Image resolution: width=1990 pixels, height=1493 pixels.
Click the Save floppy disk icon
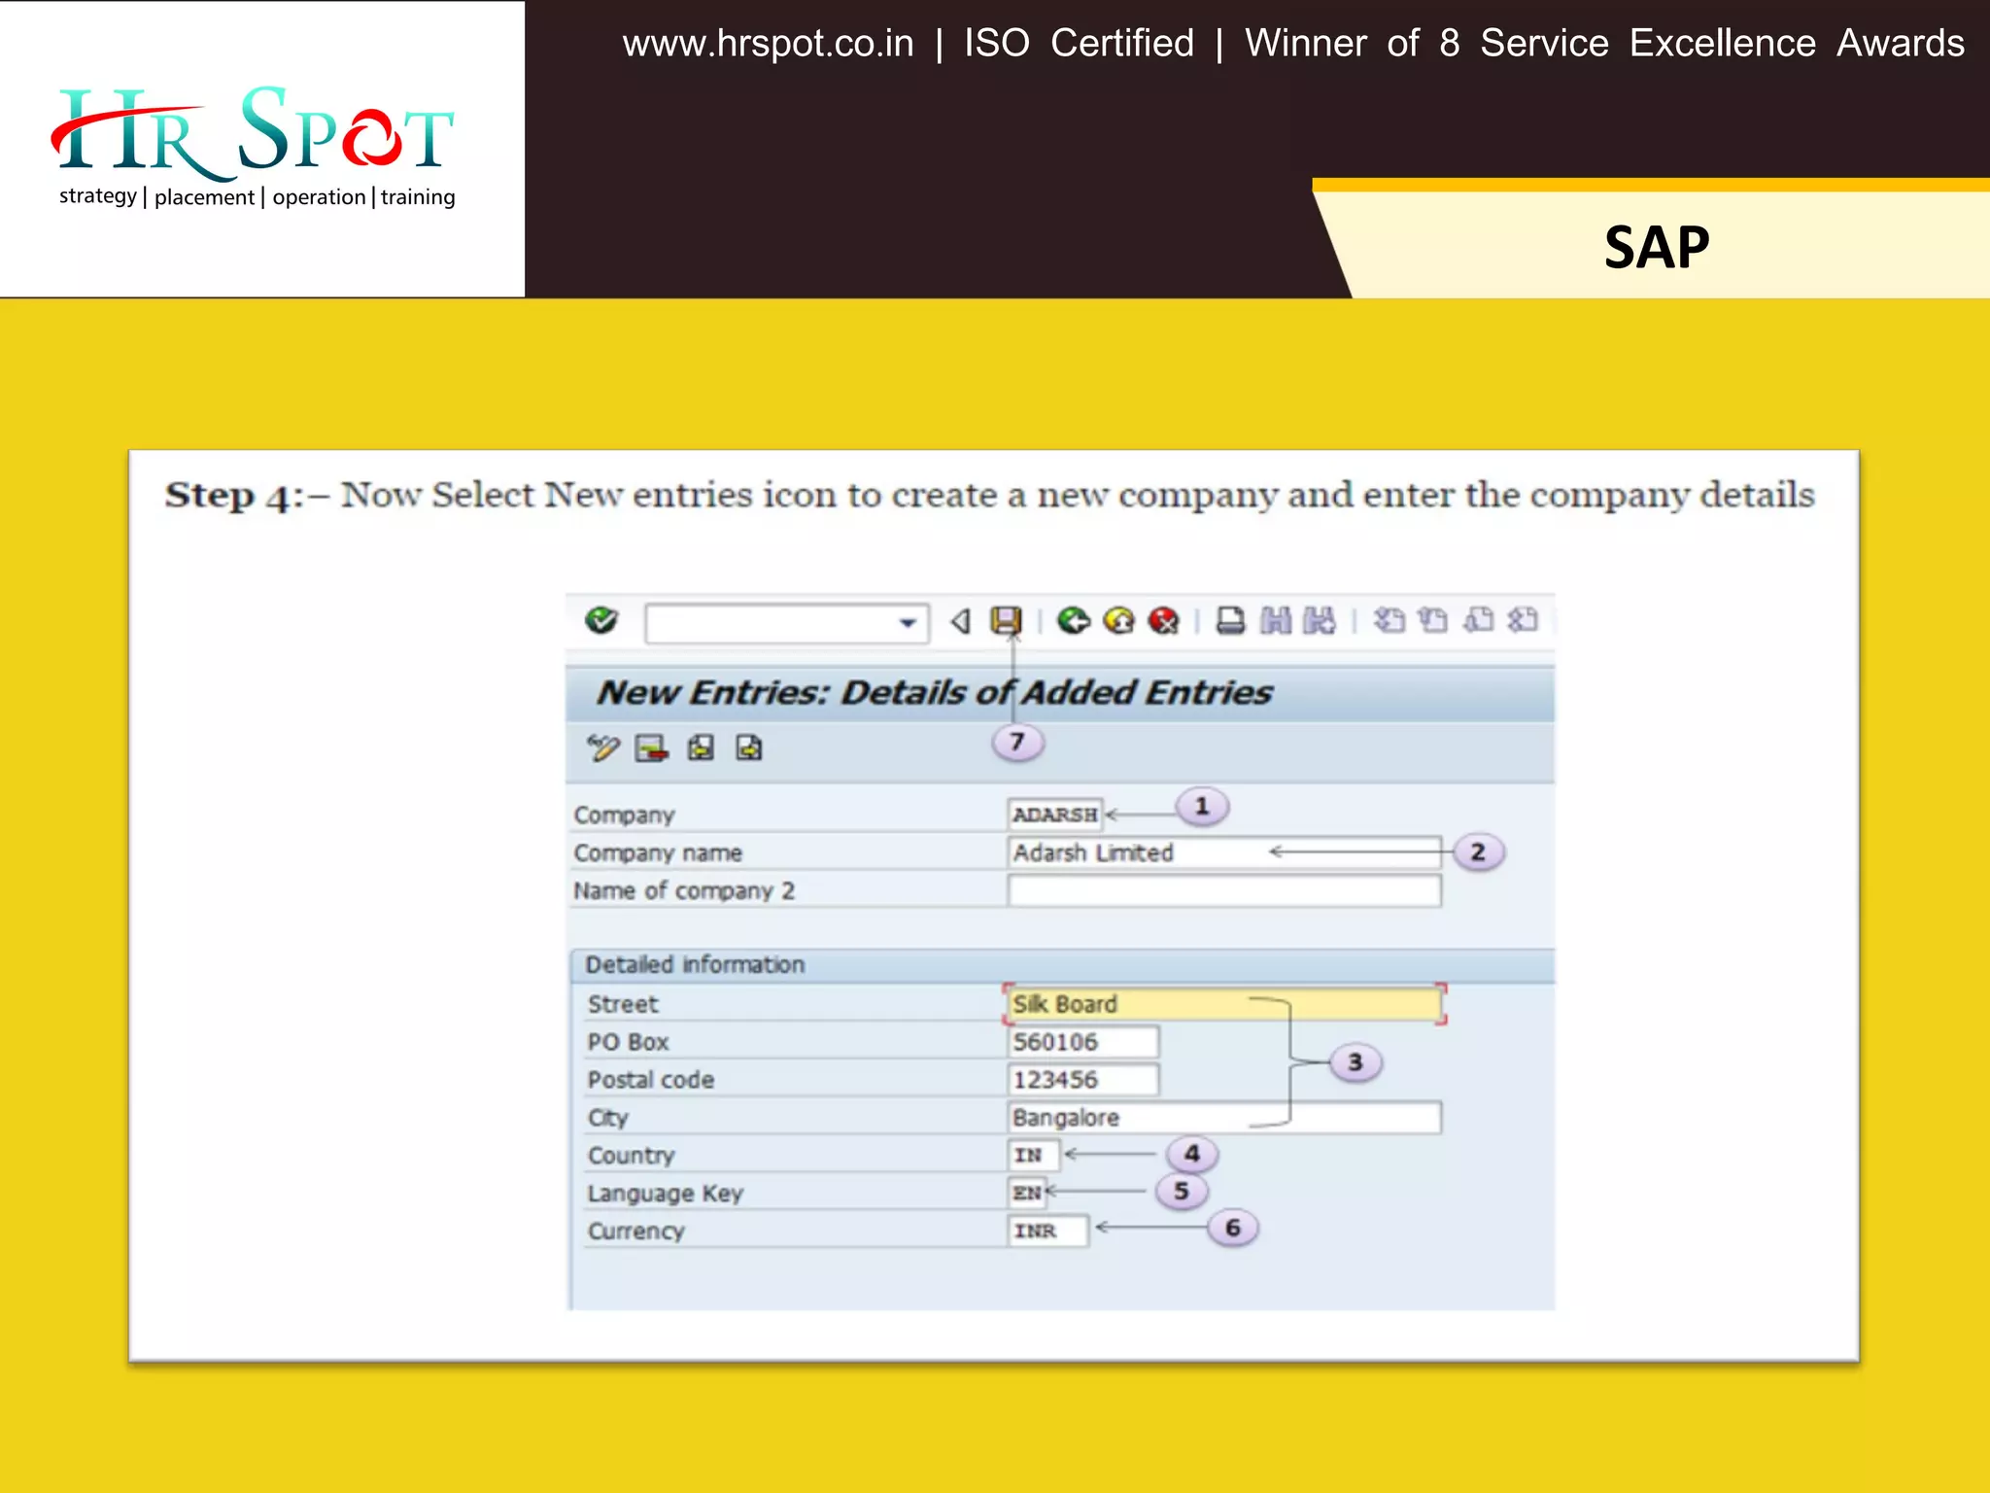(1006, 620)
